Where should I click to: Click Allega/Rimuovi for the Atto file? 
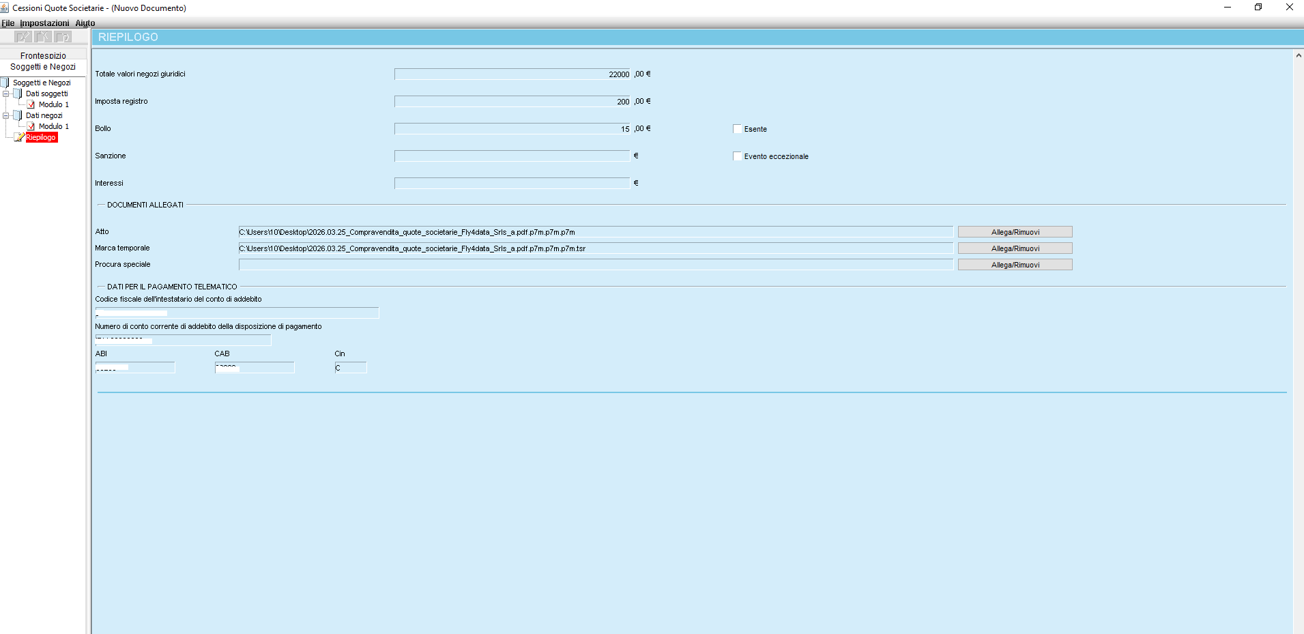1015,232
